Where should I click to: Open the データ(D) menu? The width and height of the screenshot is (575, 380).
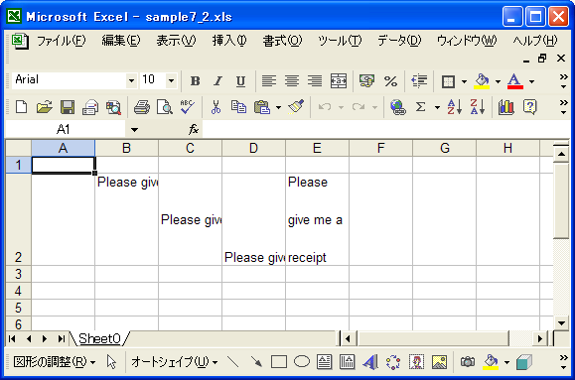(399, 41)
